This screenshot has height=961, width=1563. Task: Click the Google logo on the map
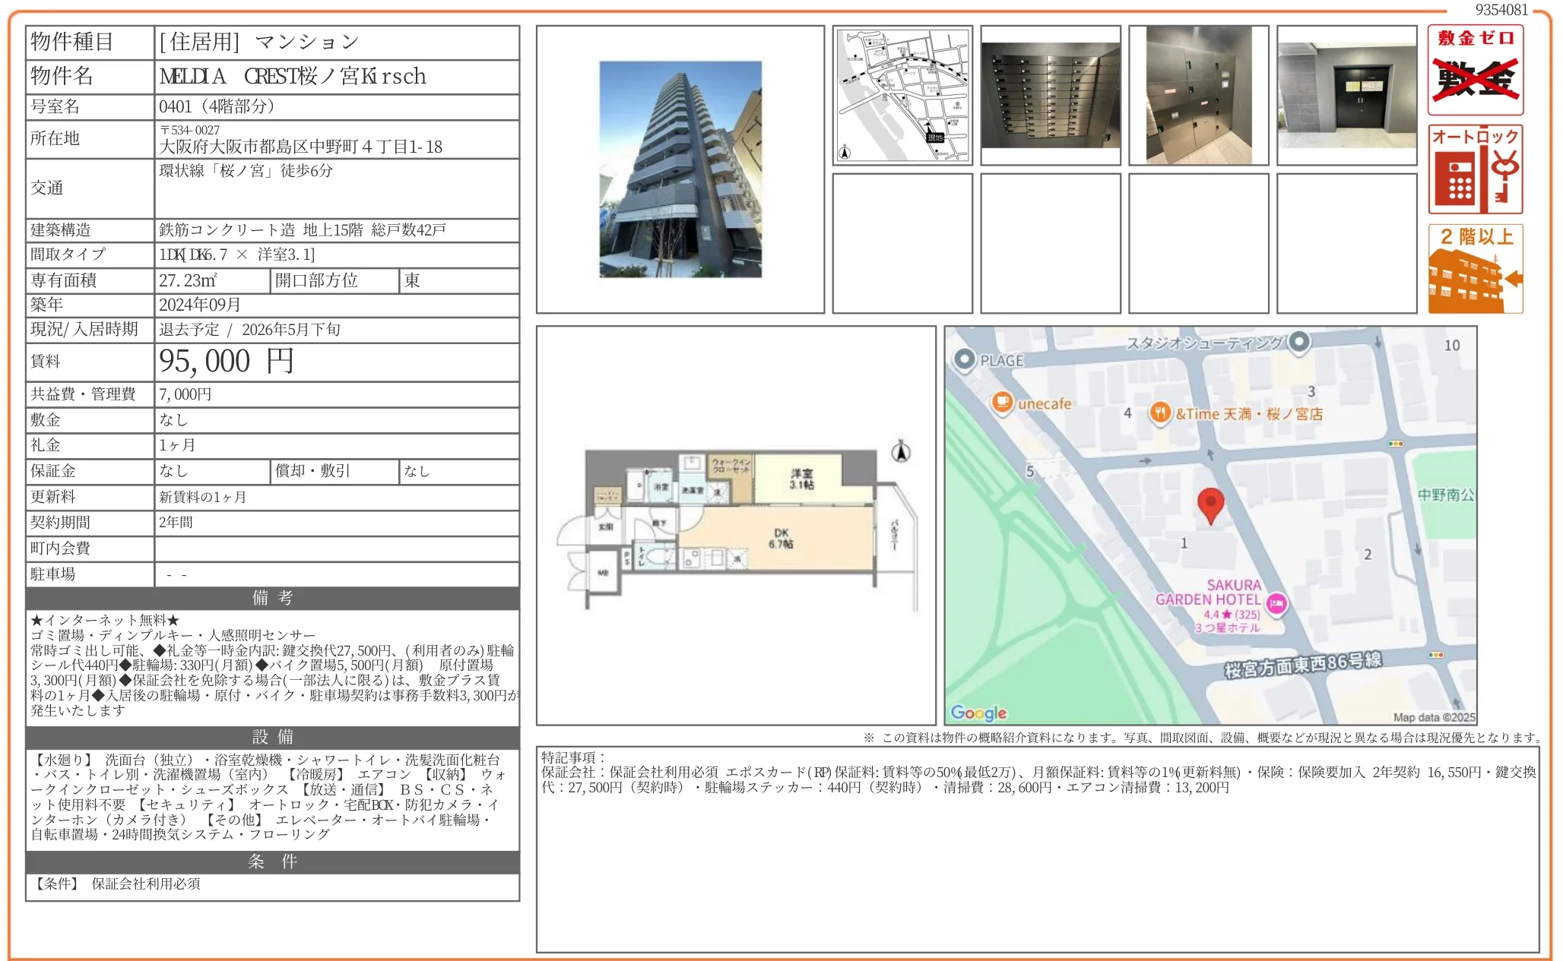pyautogui.click(x=978, y=713)
